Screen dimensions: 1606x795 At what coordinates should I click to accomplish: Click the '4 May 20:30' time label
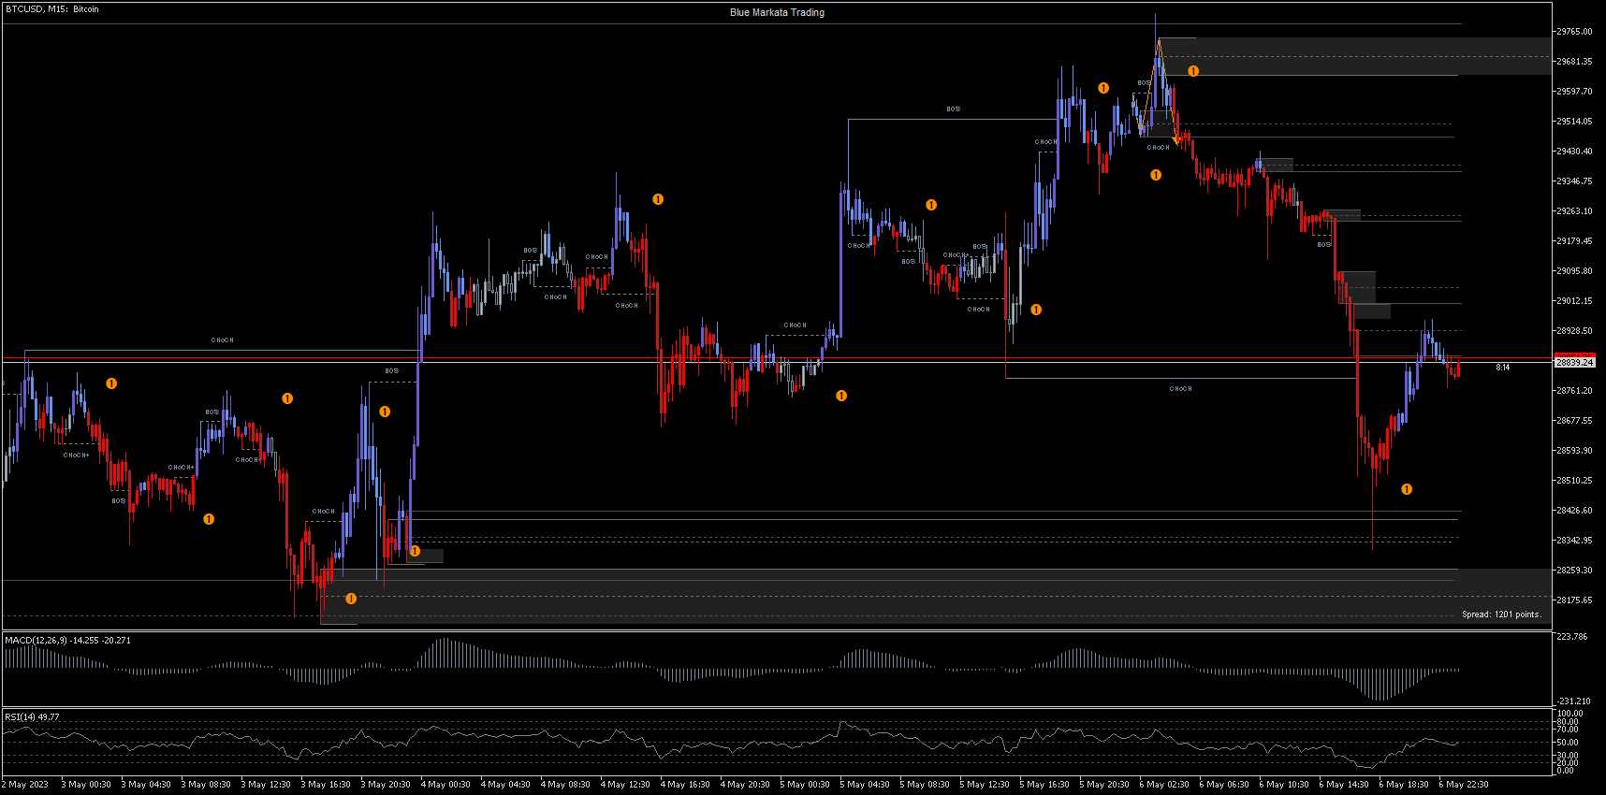(x=745, y=785)
